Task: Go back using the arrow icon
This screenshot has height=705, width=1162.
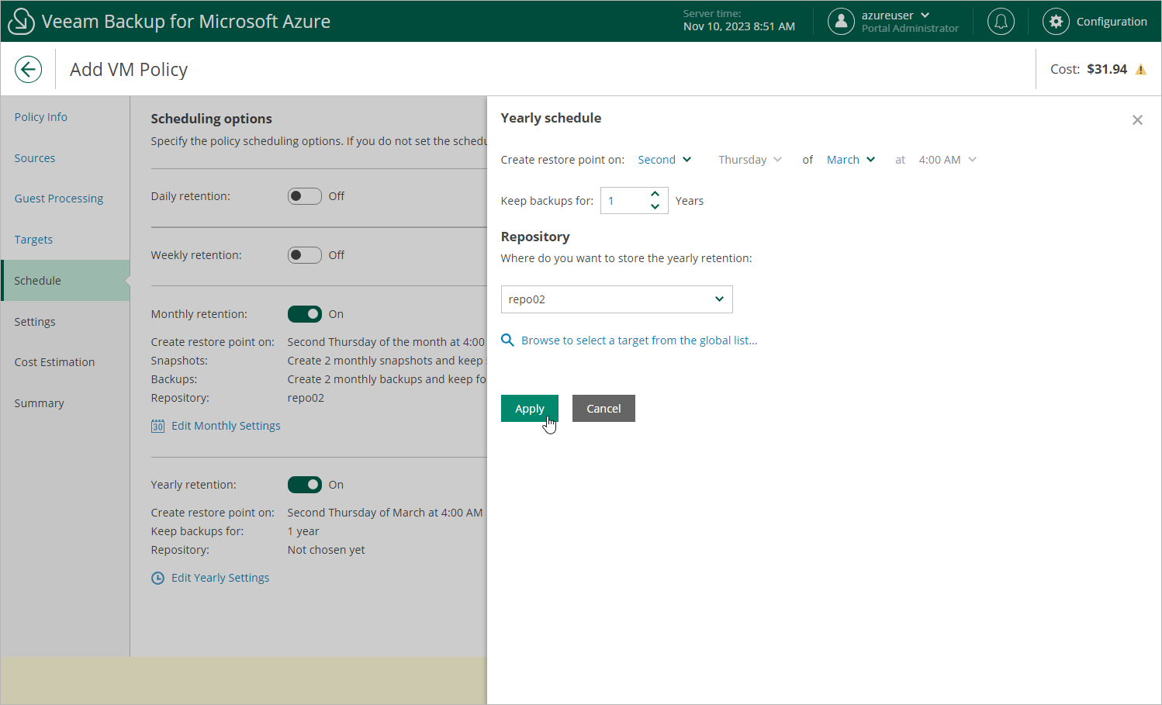Action: pos(28,69)
